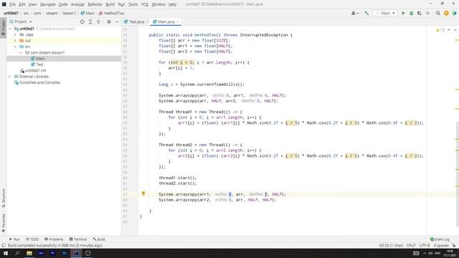Screen dimensions: 459x258
Task: Close the Test.java tab
Action: pos(147,22)
